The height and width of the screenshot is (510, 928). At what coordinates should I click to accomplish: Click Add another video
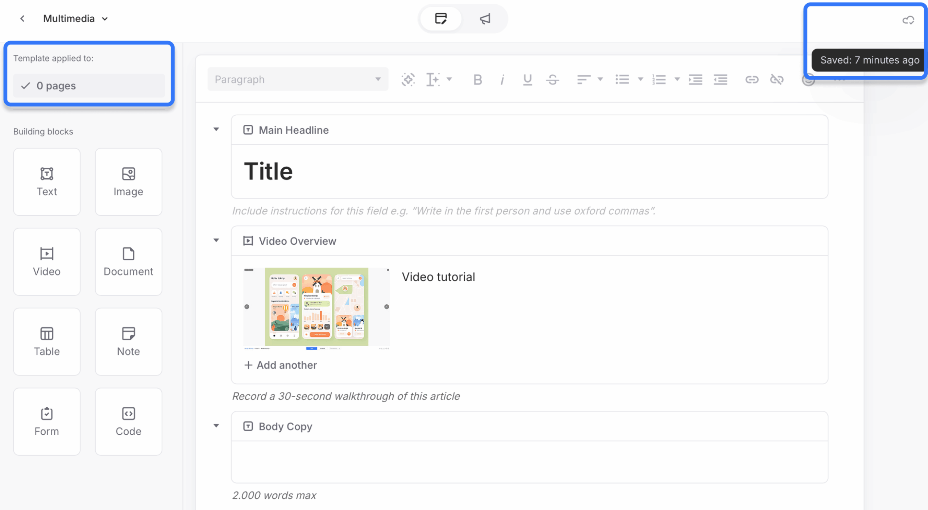281,365
